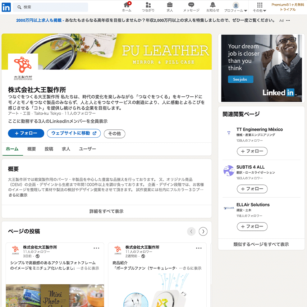Viewport: 307px width, 307px height.
Task: Click the 関連閲覧ページ heading
Action: 241,114
